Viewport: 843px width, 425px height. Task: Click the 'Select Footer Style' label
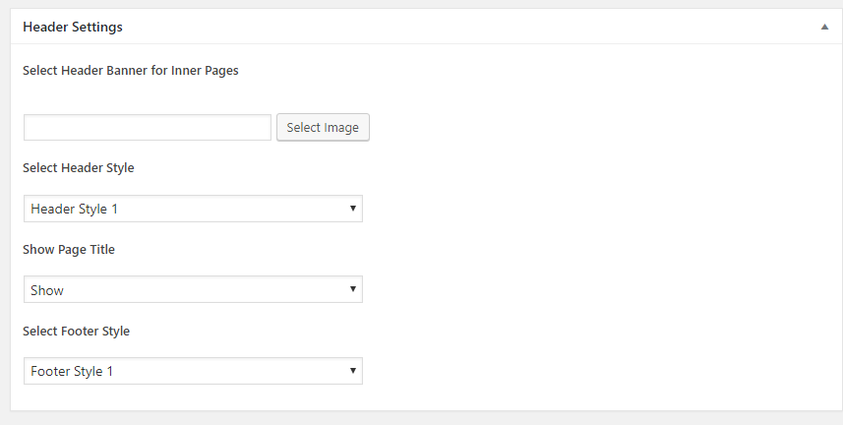coord(77,331)
